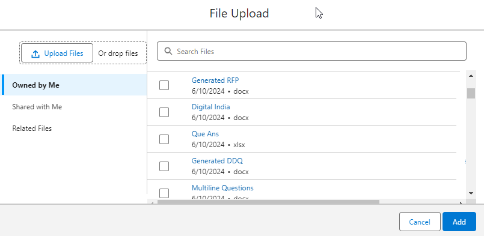Switch to Shared with Me files

point(37,107)
